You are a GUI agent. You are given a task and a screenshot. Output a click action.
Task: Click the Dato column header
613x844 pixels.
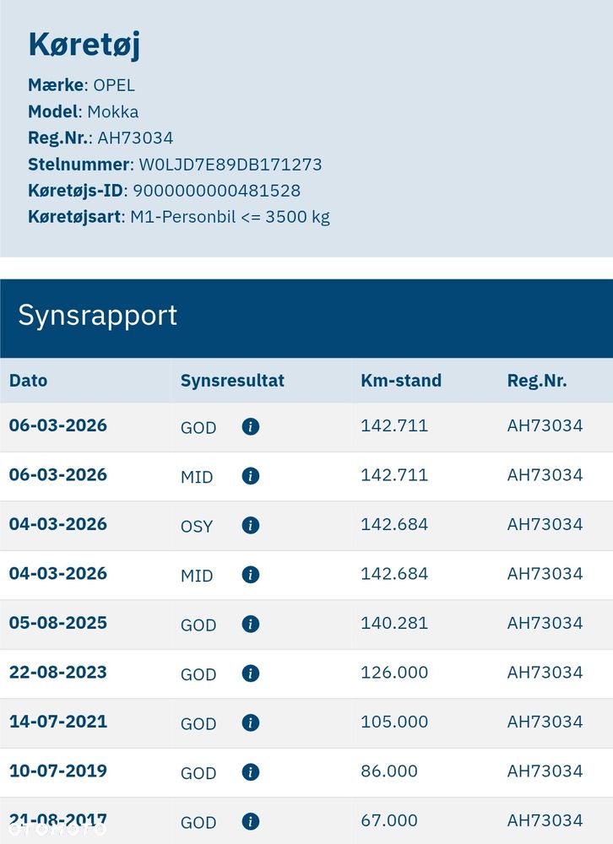(x=29, y=381)
